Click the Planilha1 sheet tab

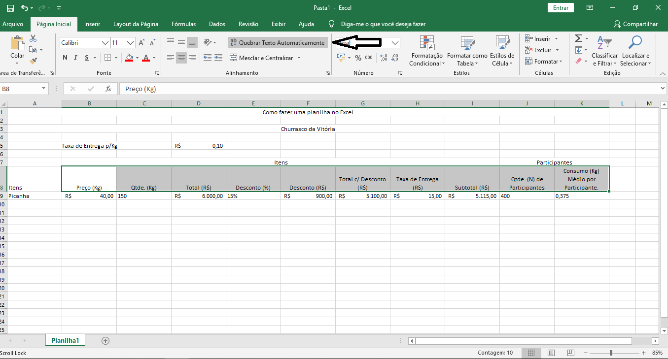click(65, 340)
